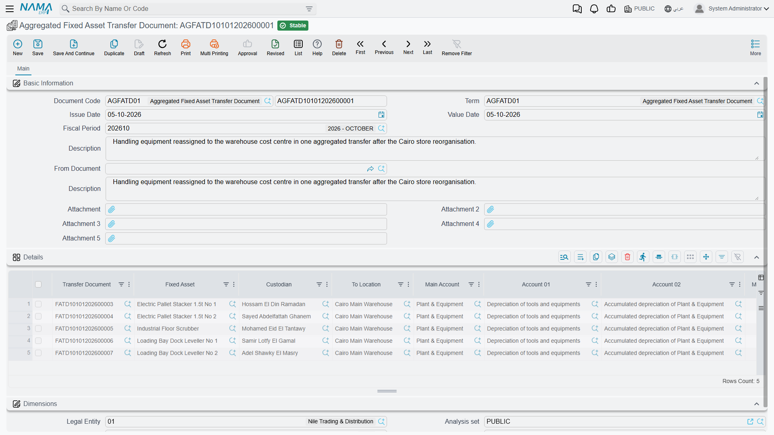Open the hamburger main menu
Screen dimensions: 774x435
pos(10,8)
